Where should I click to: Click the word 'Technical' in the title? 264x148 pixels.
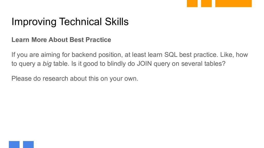click(x=80, y=22)
